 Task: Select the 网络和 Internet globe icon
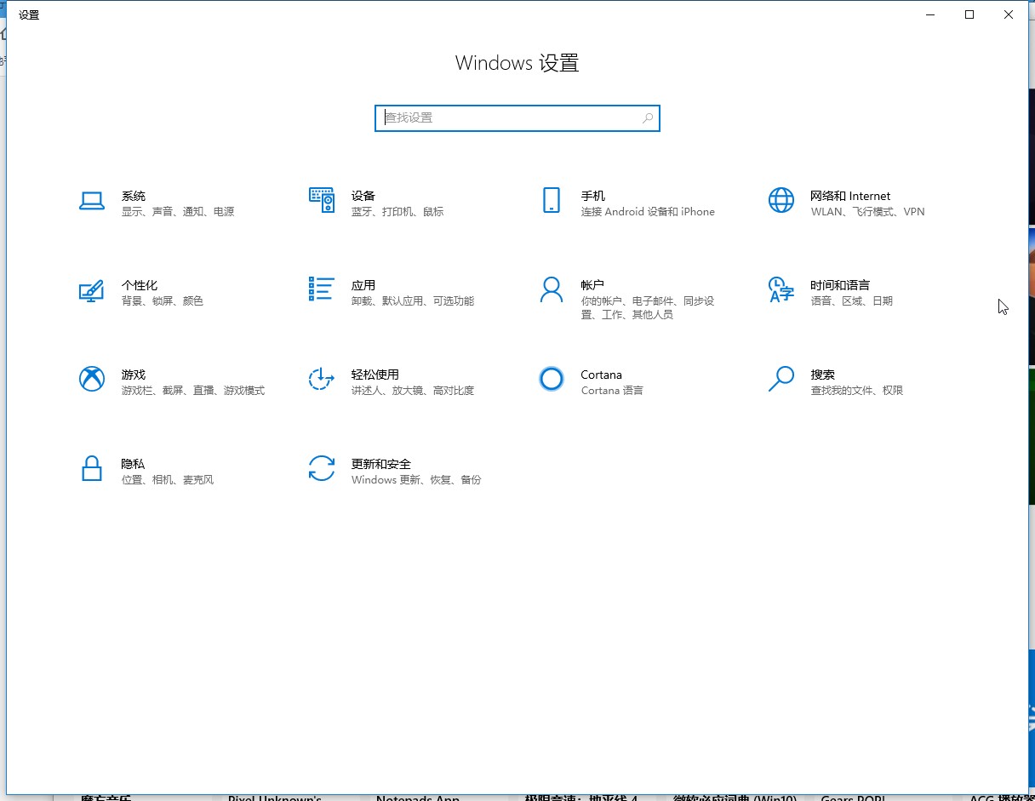coord(781,200)
